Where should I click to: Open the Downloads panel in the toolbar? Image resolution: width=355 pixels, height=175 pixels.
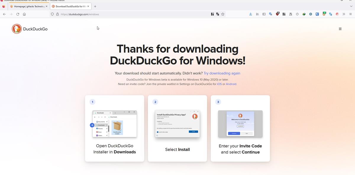click(250, 14)
